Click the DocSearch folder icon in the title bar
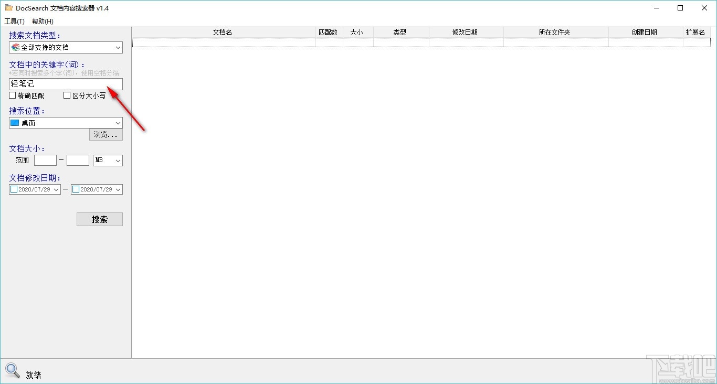 pyautogui.click(x=9, y=8)
